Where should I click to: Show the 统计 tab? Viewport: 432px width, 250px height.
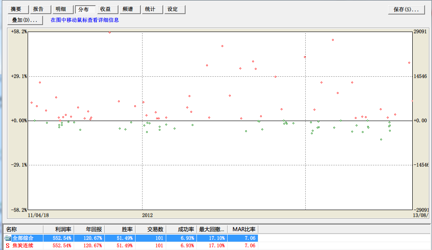pyautogui.click(x=152, y=9)
